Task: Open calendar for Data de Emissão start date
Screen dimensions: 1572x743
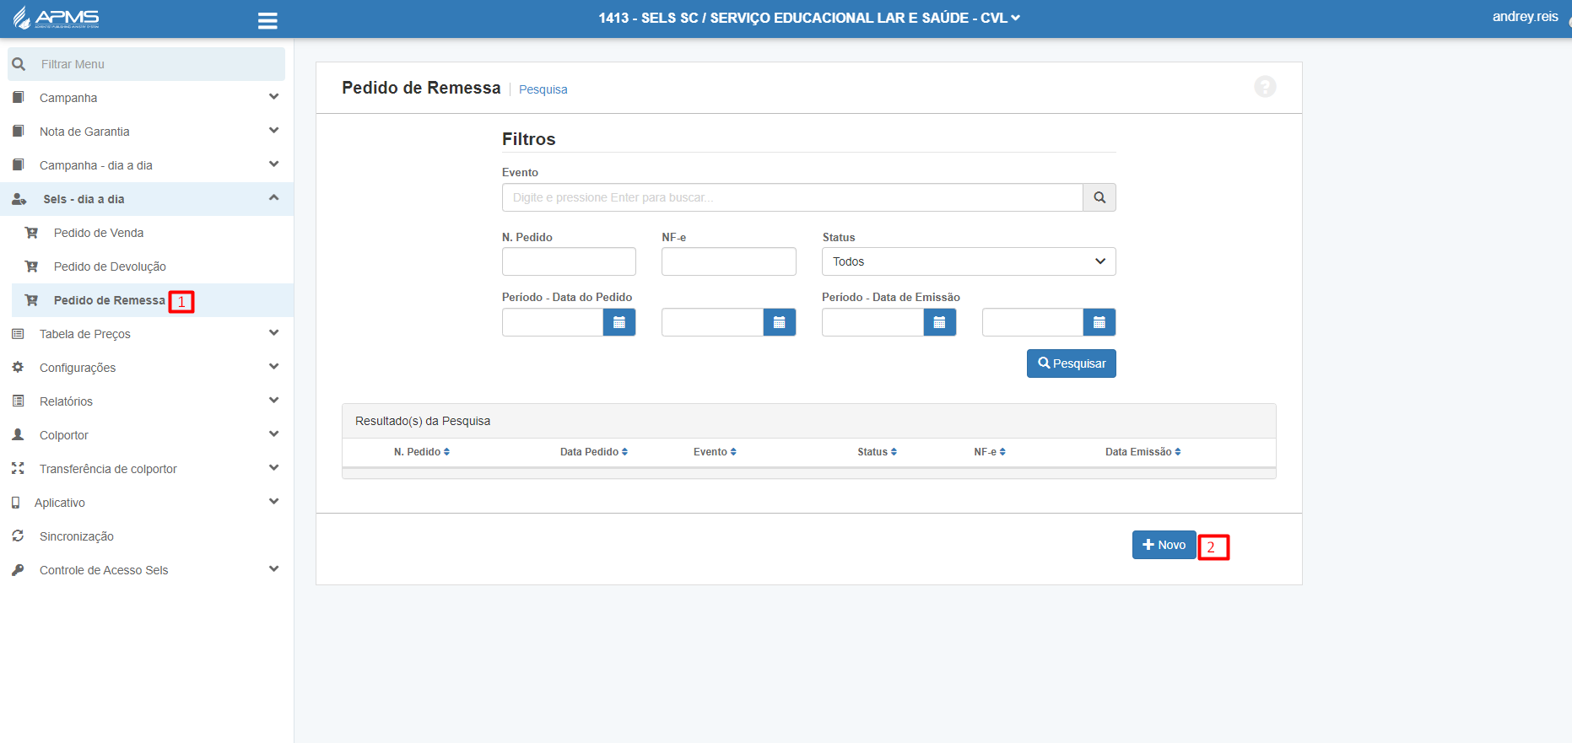Action: [x=939, y=322]
